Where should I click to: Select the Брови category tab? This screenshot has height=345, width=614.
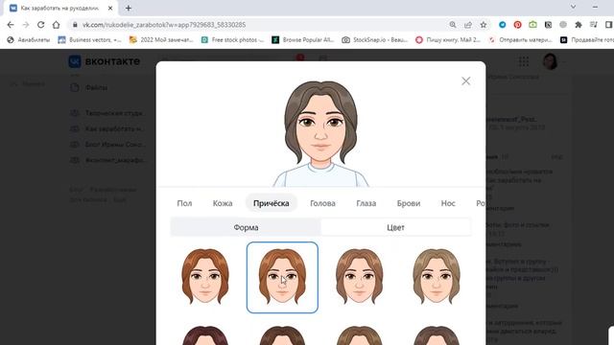tap(409, 203)
